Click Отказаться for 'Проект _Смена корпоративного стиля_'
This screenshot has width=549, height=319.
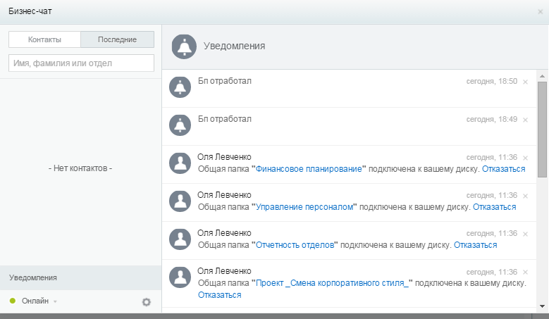(x=220, y=295)
